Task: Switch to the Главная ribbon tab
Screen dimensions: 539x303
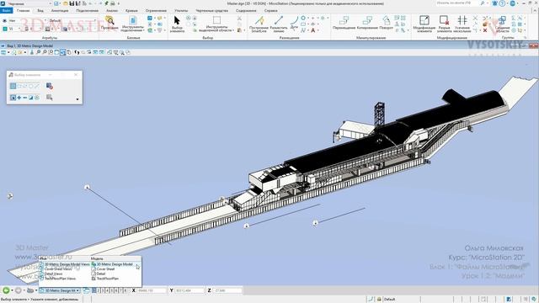Action: click(24, 11)
